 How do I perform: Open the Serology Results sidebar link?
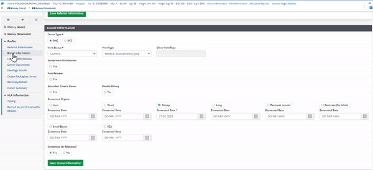pos(17,70)
